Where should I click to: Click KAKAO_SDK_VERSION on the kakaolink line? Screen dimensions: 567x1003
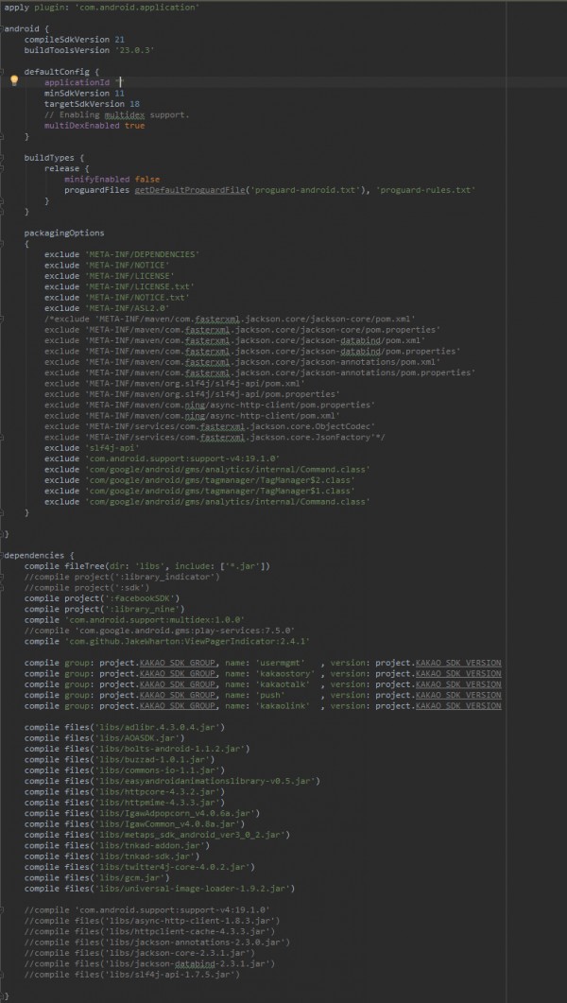click(x=457, y=706)
